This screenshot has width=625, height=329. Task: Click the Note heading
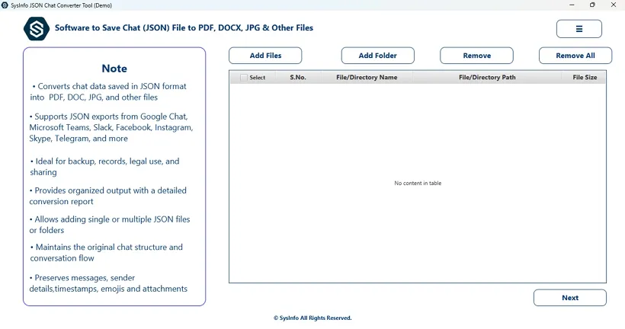[114, 69]
